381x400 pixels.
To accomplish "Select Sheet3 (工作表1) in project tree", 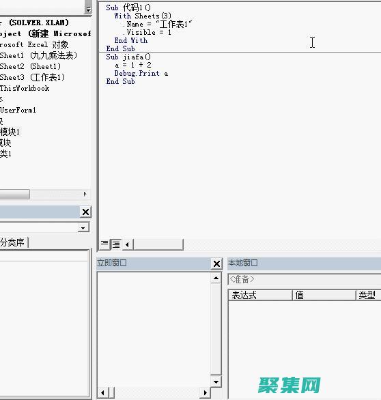I will (32, 77).
